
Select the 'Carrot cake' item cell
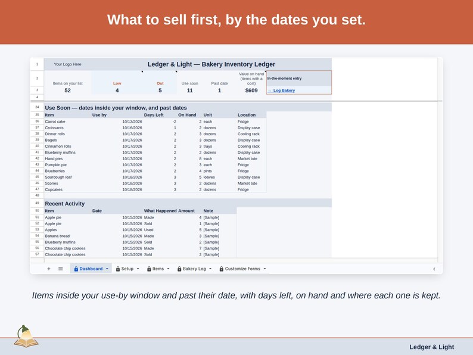(x=67, y=122)
